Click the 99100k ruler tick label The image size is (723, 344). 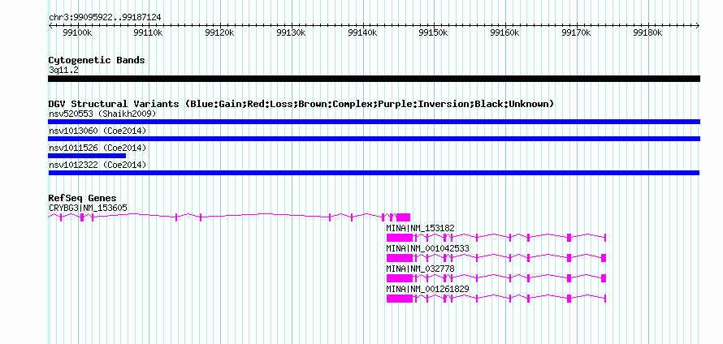pos(77,32)
